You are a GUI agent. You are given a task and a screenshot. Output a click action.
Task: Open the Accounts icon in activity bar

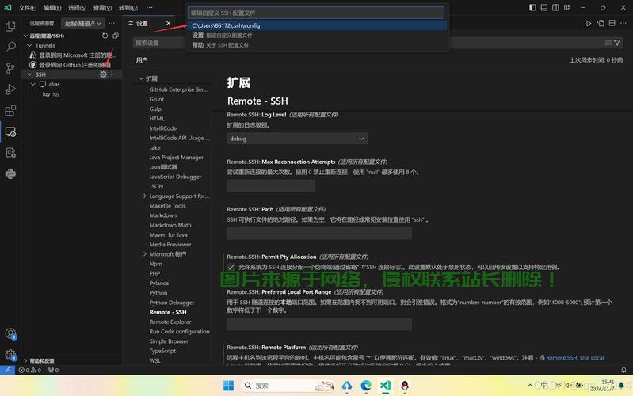point(10,334)
